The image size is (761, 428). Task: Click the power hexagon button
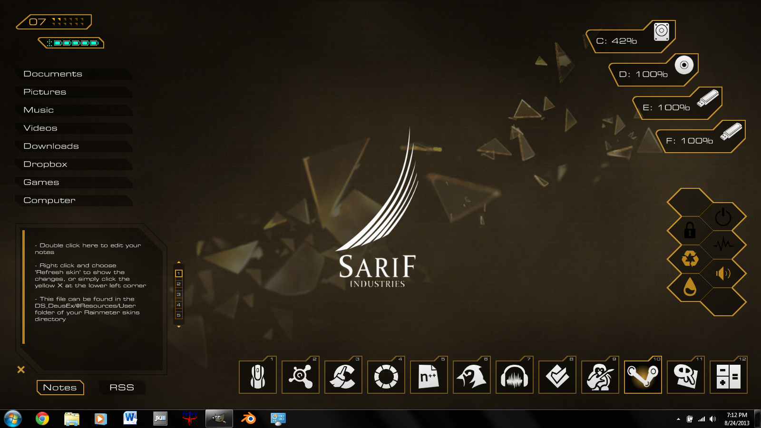[723, 217]
